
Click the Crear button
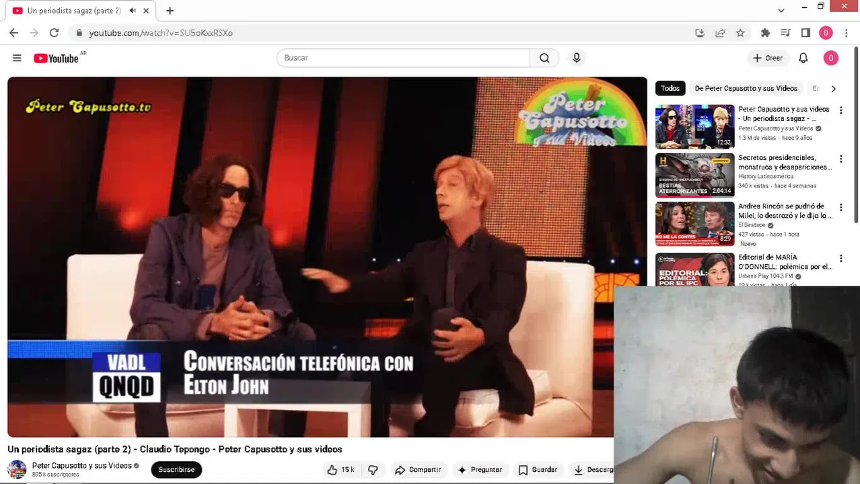(768, 58)
